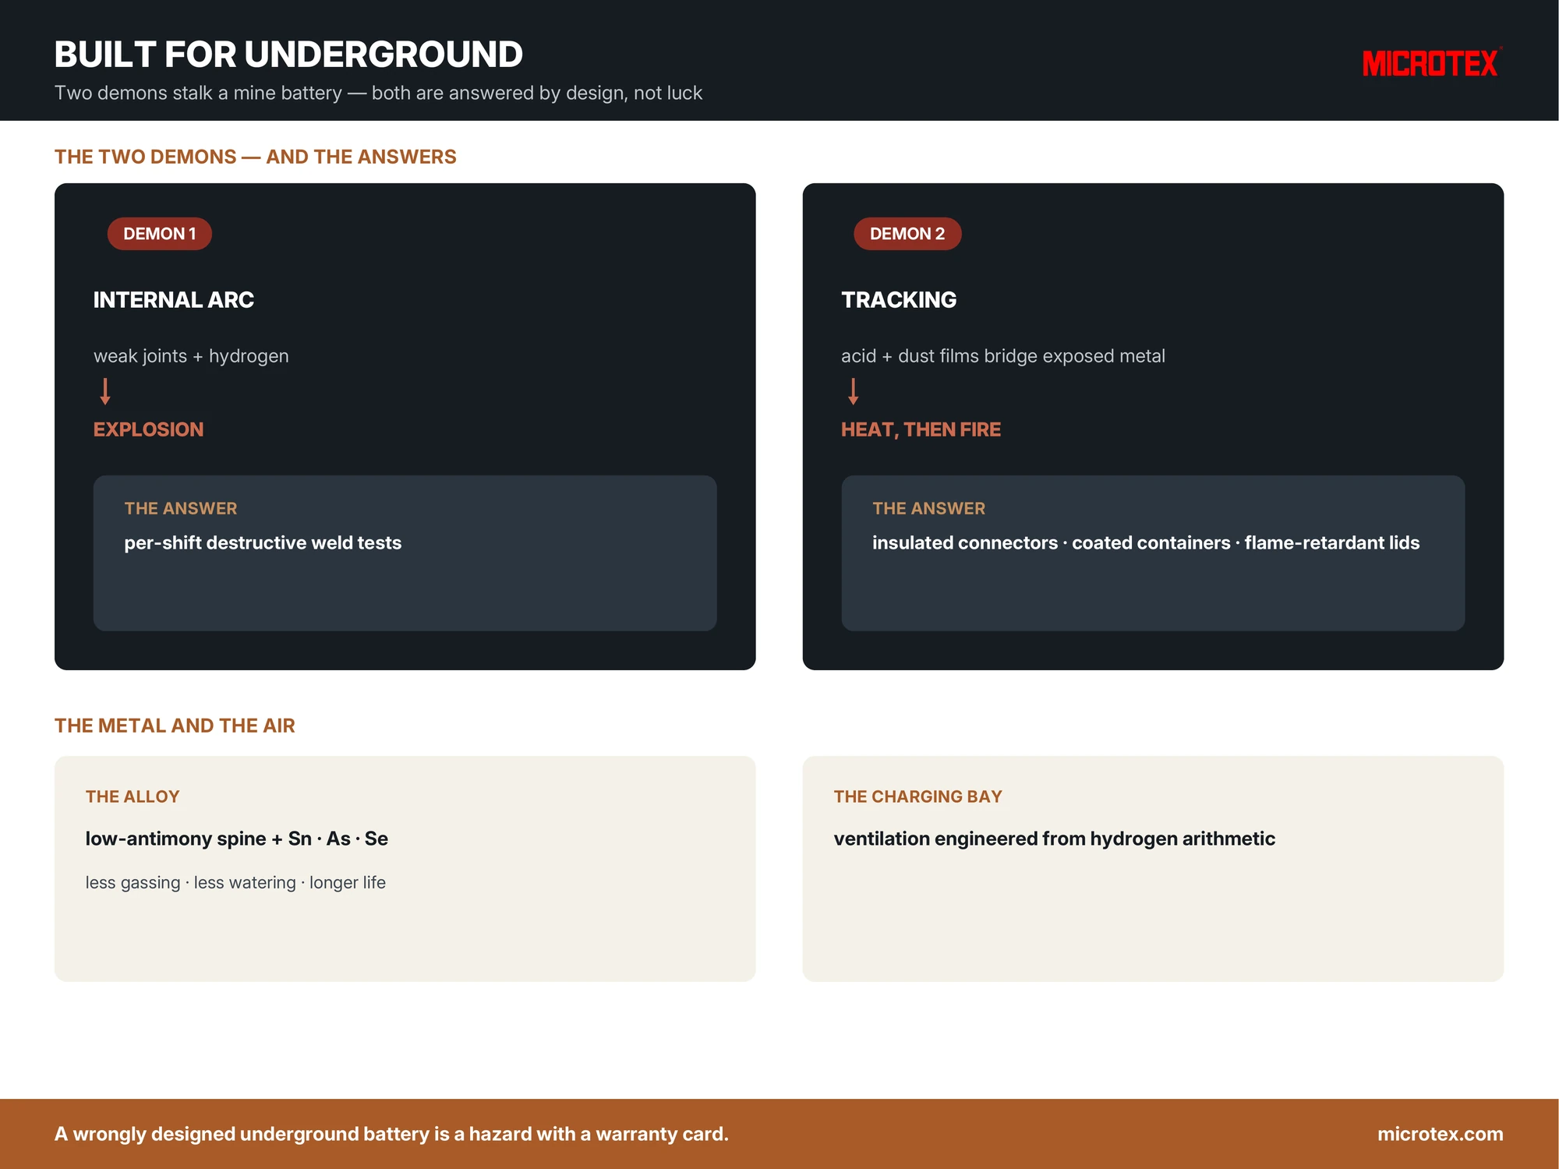Screen dimensions: 1559x1169
Task: Click the Demon 2 badge
Action: tap(907, 234)
